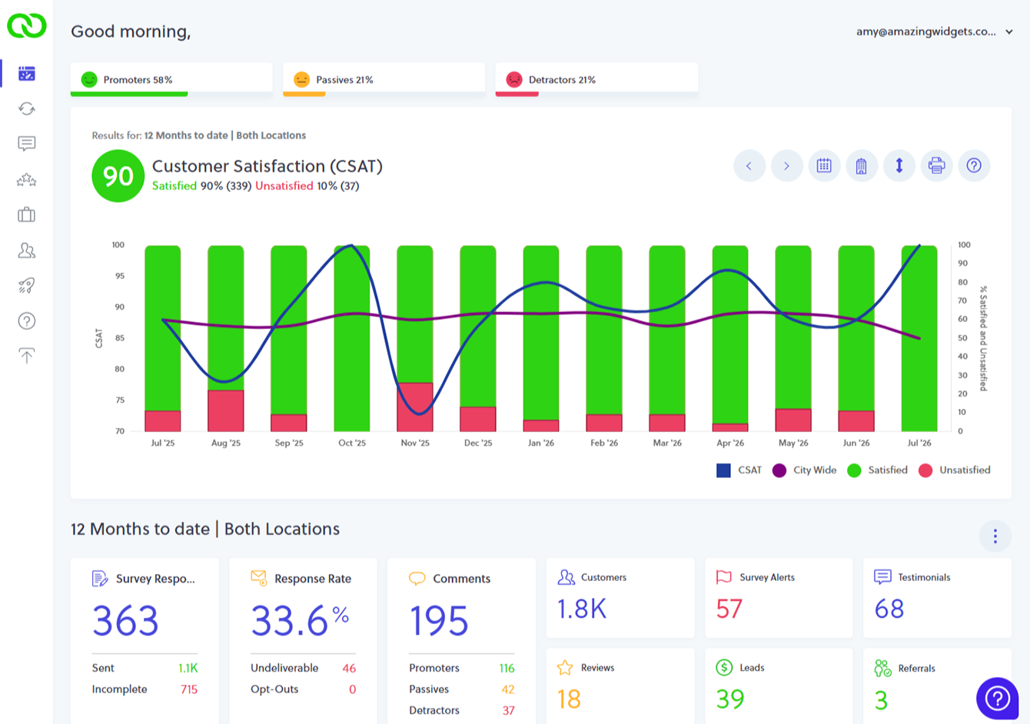This screenshot has height=724, width=1030.
Task: Open the Response Rate 33.6% card
Action: 303,641
